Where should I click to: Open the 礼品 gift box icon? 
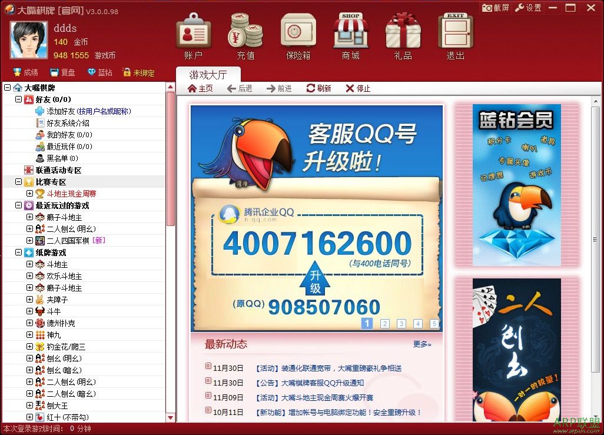pos(403,36)
